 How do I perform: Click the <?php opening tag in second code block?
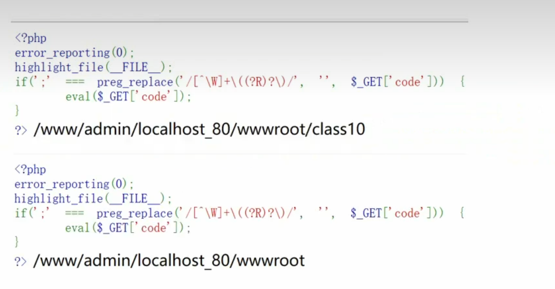coord(30,170)
